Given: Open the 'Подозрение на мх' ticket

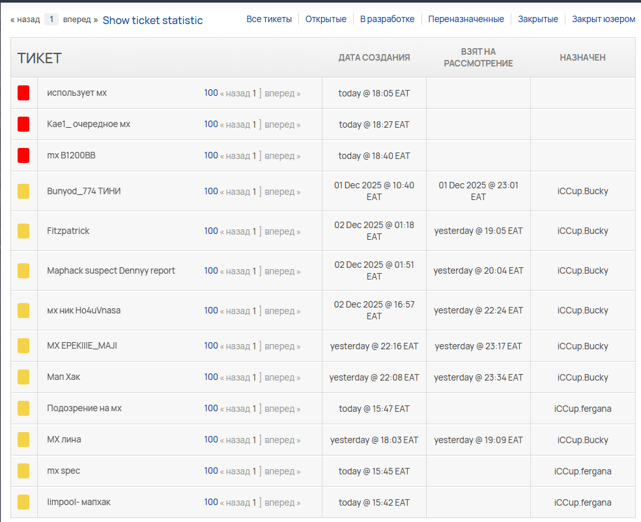Looking at the screenshot, I should 84,409.
